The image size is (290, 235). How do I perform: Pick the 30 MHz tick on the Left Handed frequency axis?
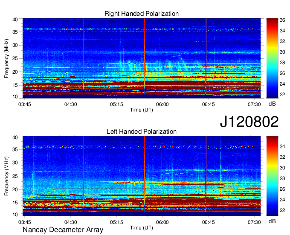[x=15, y=163]
